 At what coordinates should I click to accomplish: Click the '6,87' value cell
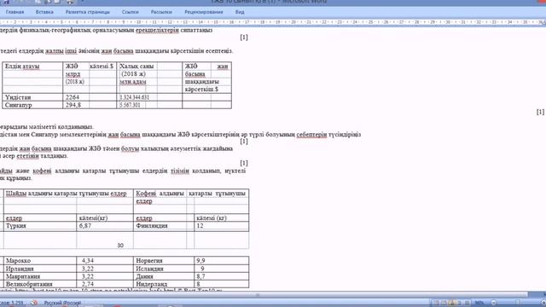[104, 226]
